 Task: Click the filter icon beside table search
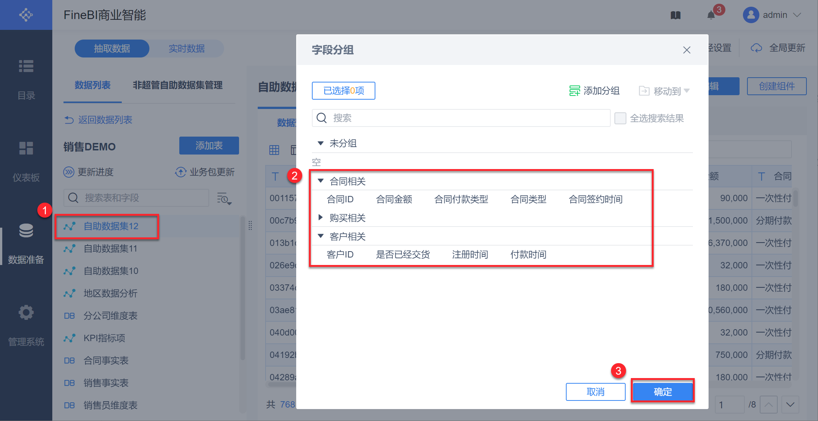click(x=224, y=198)
